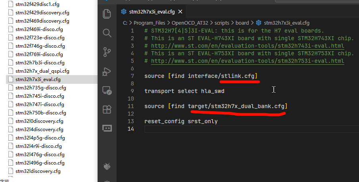Open the Search view icon
Viewport: 359px width, 182px height.
[x=107, y=33]
